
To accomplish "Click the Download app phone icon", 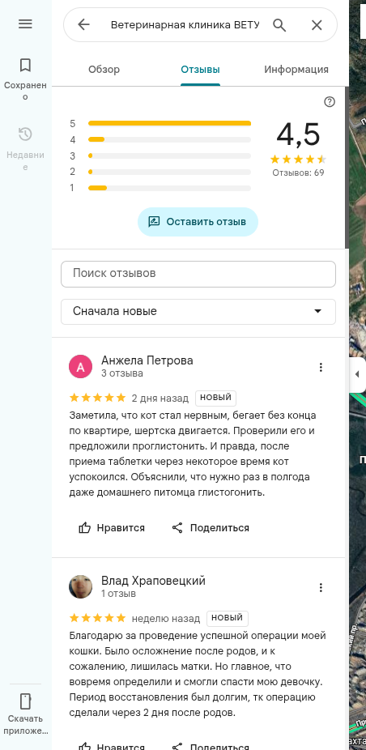I will pyautogui.click(x=25, y=701).
